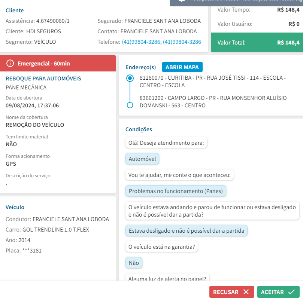Viewport: 303px width, 303px height.
Task: Click the Rua Monsenhor Aluísio Domanski address
Action: pyautogui.click(x=213, y=102)
